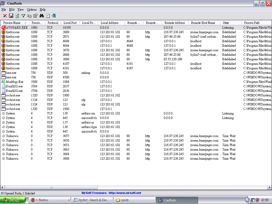Click the System icon on the netbios-ssn row
This screenshot has height=204, width=272.
click(3, 113)
